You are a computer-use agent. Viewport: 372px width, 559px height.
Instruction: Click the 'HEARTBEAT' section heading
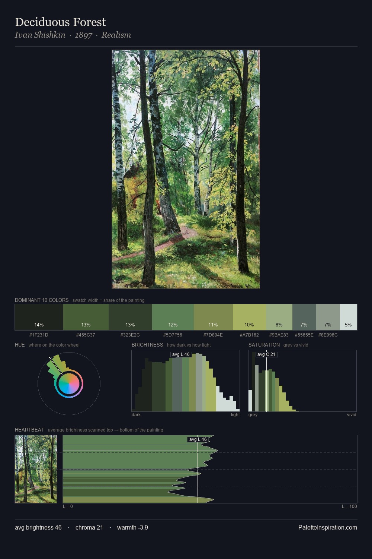click(29, 430)
